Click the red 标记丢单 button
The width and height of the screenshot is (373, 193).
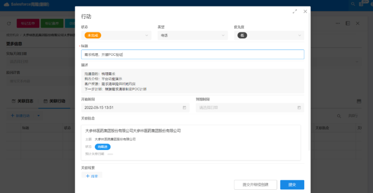[28, 23]
